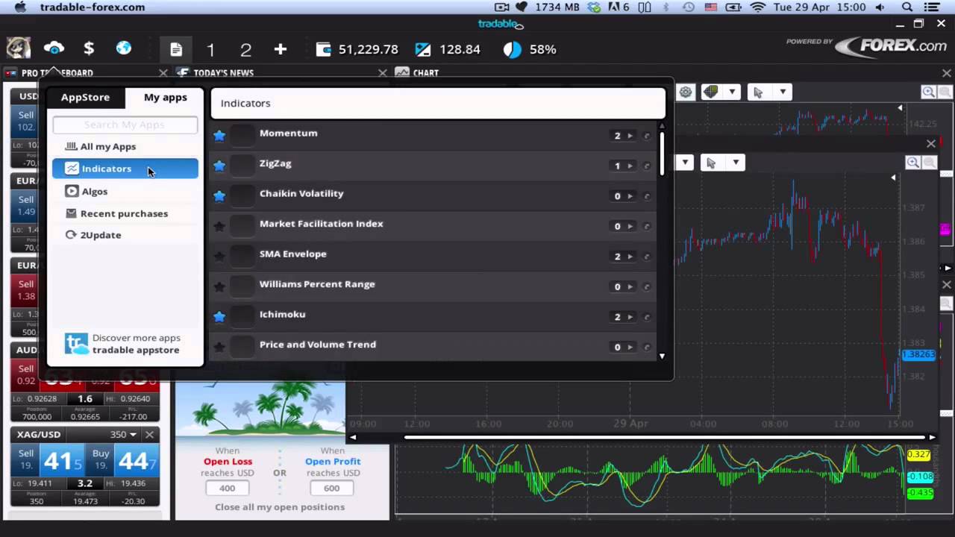
Task: Click the tradable appstore logo icon
Action: point(77,344)
